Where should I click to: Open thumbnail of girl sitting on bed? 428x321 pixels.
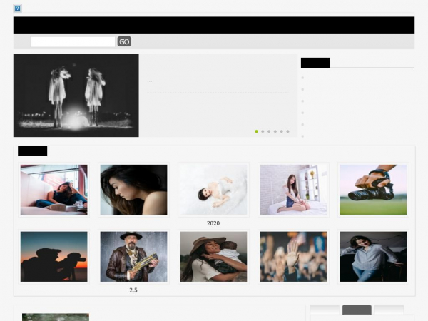[x=293, y=190]
